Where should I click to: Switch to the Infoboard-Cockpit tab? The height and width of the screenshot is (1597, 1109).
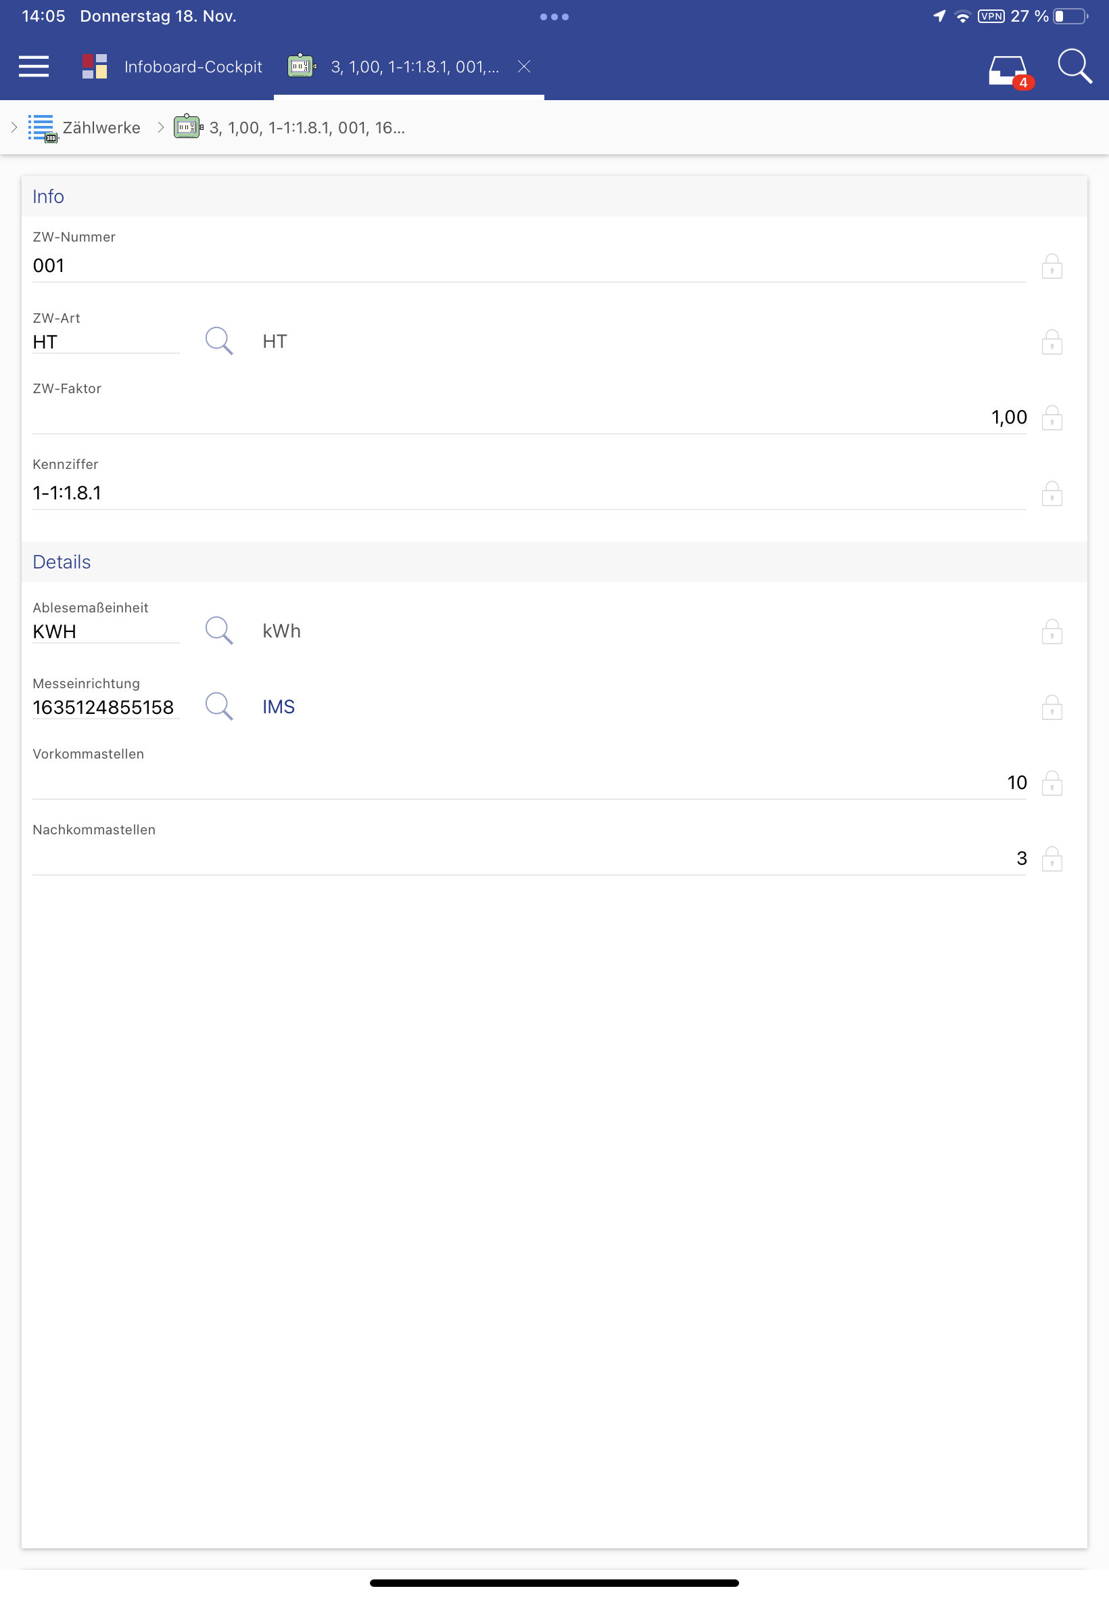point(193,67)
